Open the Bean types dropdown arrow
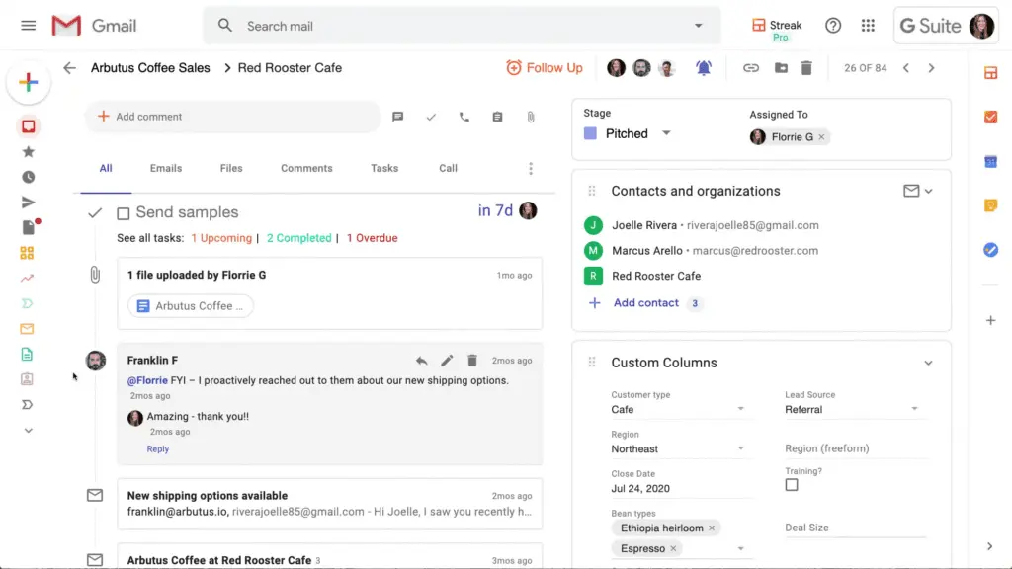Image resolution: width=1012 pixels, height=569 pixels. point(741,549)
